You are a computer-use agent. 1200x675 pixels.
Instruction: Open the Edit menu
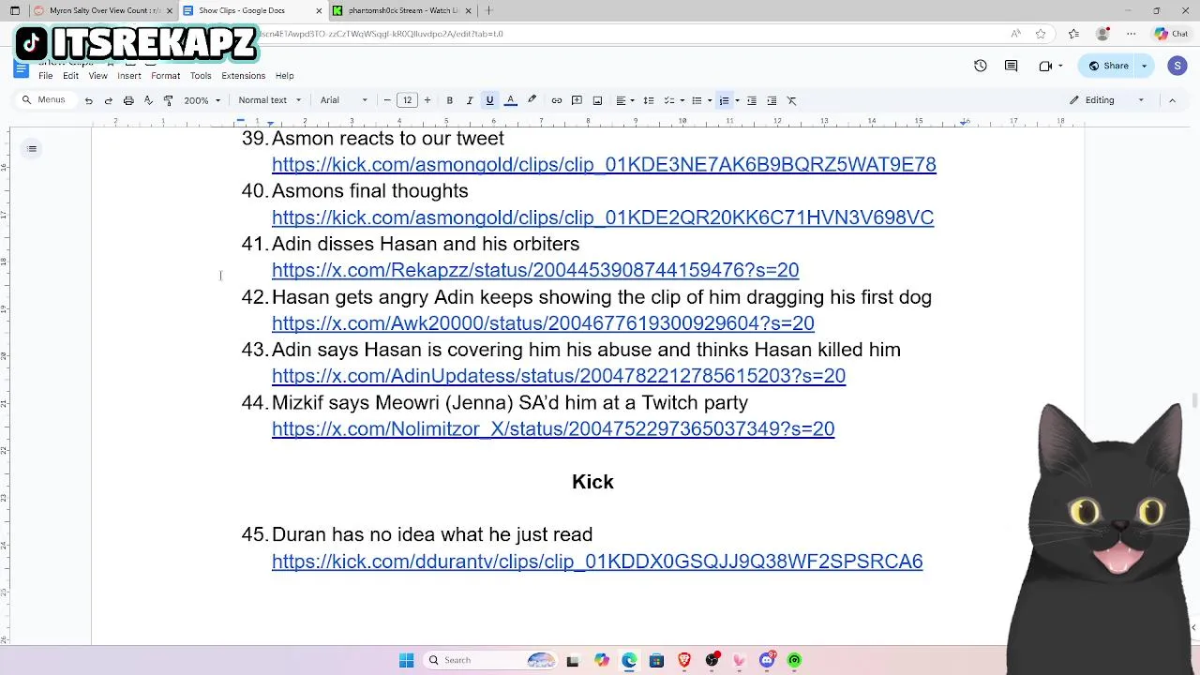point(70,76)
